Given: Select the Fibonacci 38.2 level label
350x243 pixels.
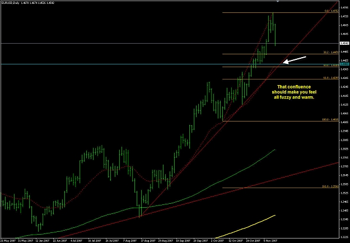Looking at the screenshot, I should pos(332,52).
